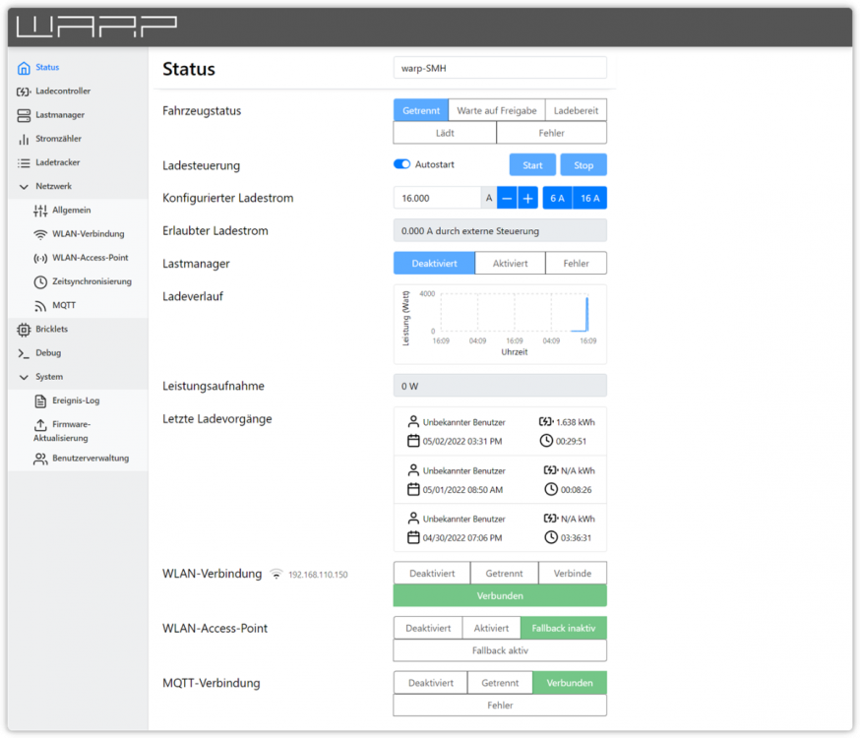Collapse the Netzwerk sidebar section
The width and height of the screenshot is (860, 738).
[24, 186]
